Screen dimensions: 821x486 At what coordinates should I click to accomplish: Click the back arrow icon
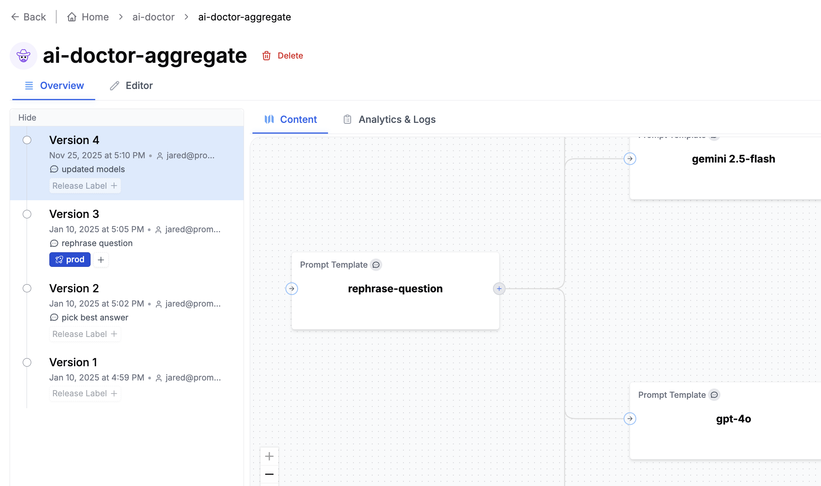click(15, 17)
